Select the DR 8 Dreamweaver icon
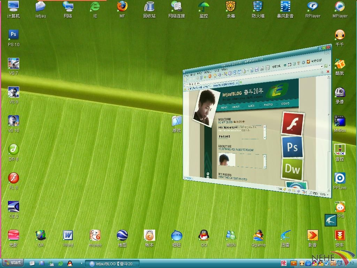This screenshot has height=268, width=357. [13, 150]
